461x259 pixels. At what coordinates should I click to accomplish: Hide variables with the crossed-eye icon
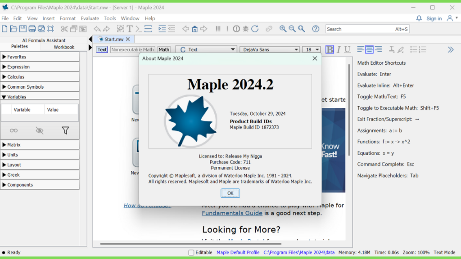tap(40, 130)
